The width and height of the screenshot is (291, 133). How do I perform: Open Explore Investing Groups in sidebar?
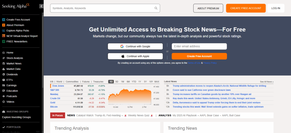(16, 117)
